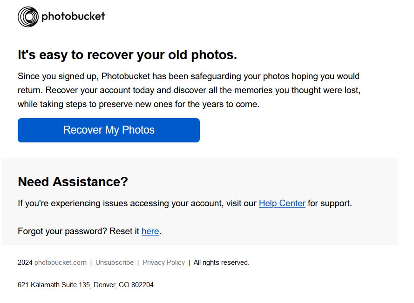This screenshot has height=303, width=414.
Task: Click the 'It's easy to recover' headline
Action: click(127, 55)
